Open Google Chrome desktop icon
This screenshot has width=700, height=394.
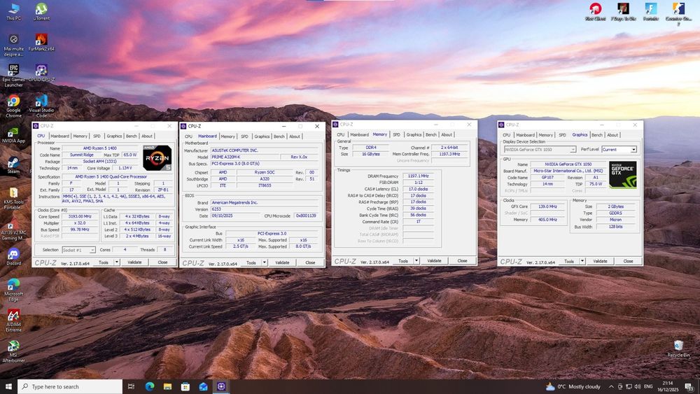13,106
